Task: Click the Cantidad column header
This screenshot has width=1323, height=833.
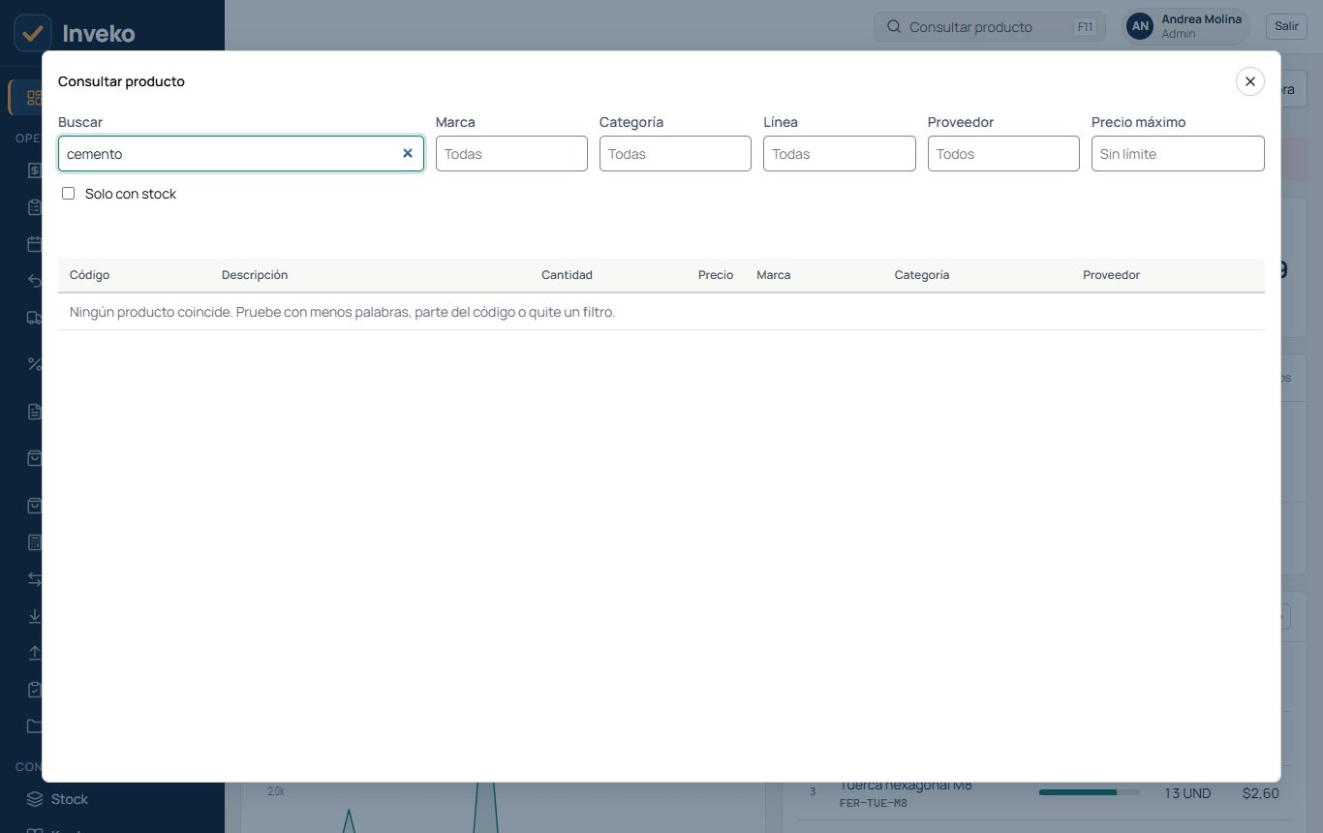Action: [567, 275]
